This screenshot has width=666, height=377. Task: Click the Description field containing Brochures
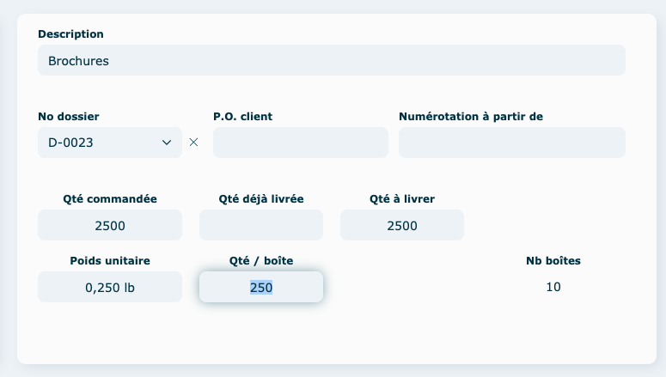pos(331,61)
